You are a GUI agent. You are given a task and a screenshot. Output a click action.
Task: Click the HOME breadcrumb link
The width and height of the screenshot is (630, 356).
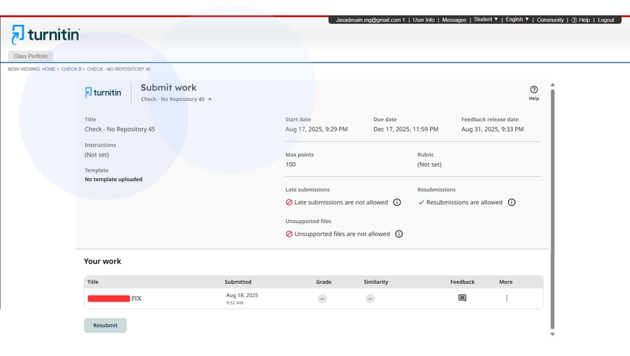click(x=49, y=69)
